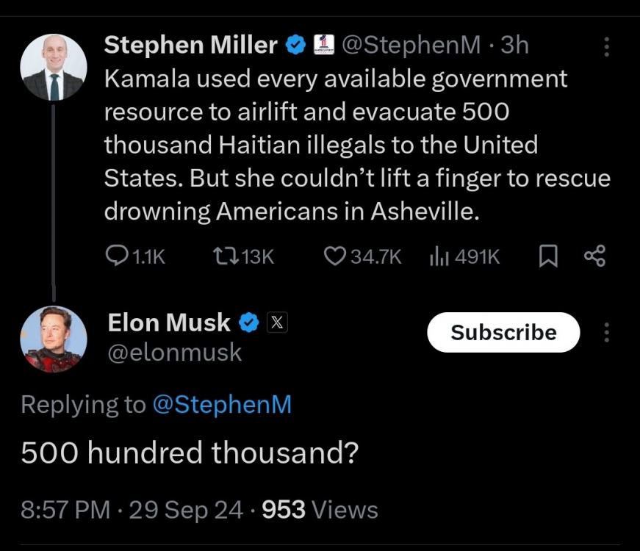
Task: Click the blue verified checkmark beside Elon Musk
Action: [250, 322]
